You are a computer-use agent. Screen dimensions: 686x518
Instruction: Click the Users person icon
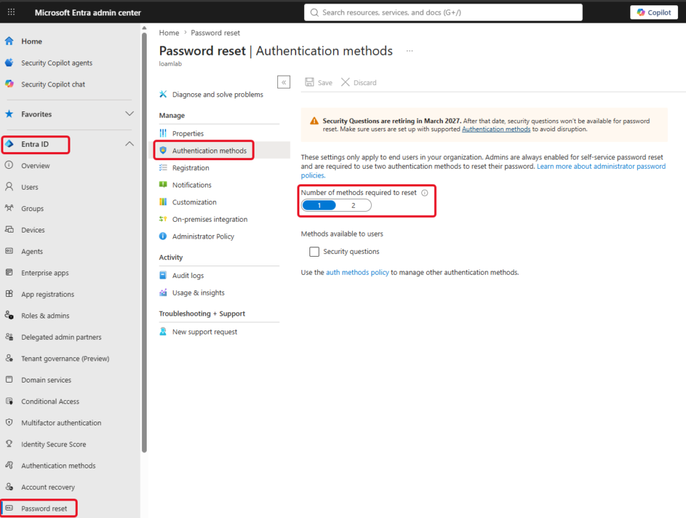pyautogui.click(x=9, y=187)
